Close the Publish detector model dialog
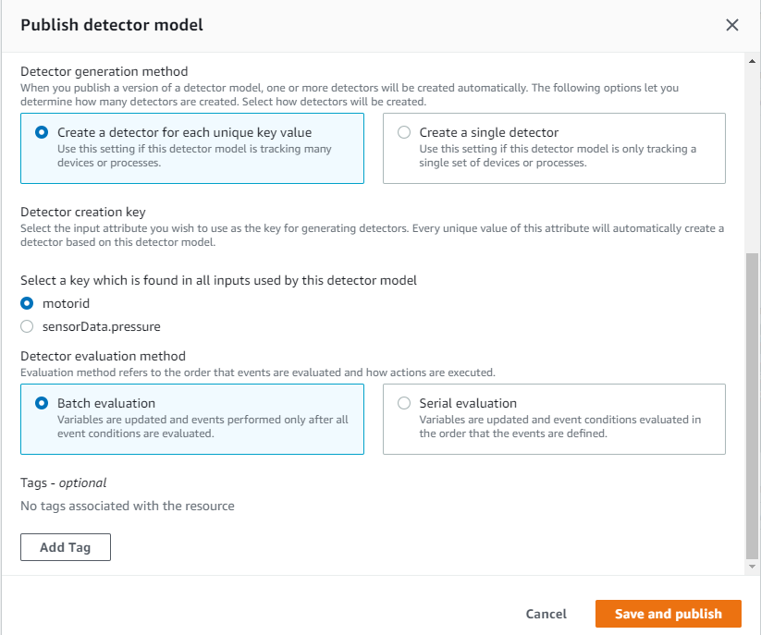This screenshot has height=635, width=761. point(732,25)
